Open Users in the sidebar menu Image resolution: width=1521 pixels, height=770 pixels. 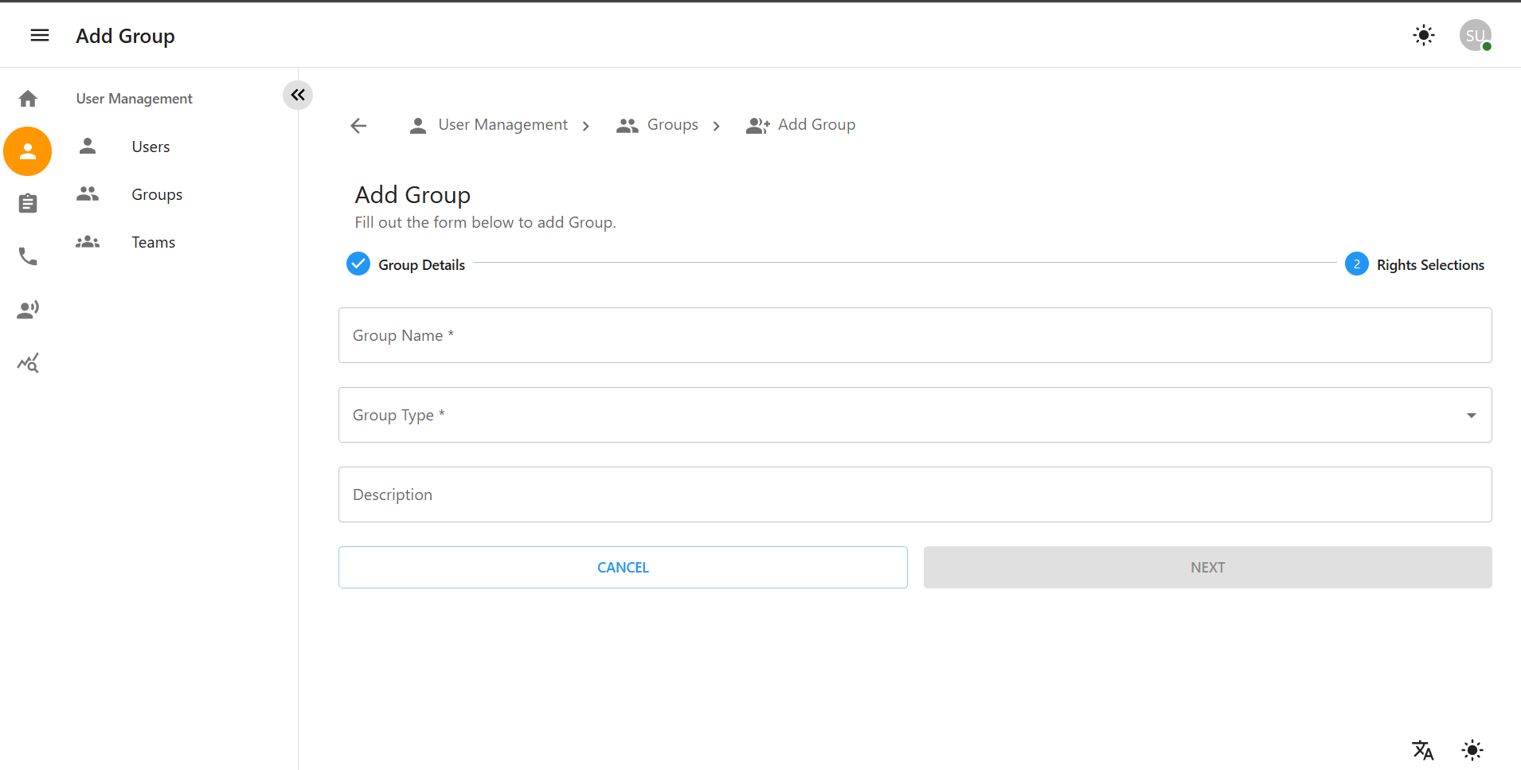pos(151,147)
